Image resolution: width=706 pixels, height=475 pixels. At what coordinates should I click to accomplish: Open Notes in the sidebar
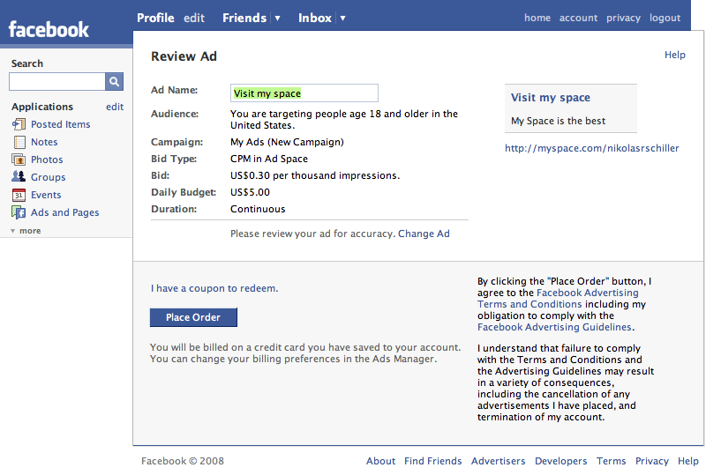pos(44,142)
